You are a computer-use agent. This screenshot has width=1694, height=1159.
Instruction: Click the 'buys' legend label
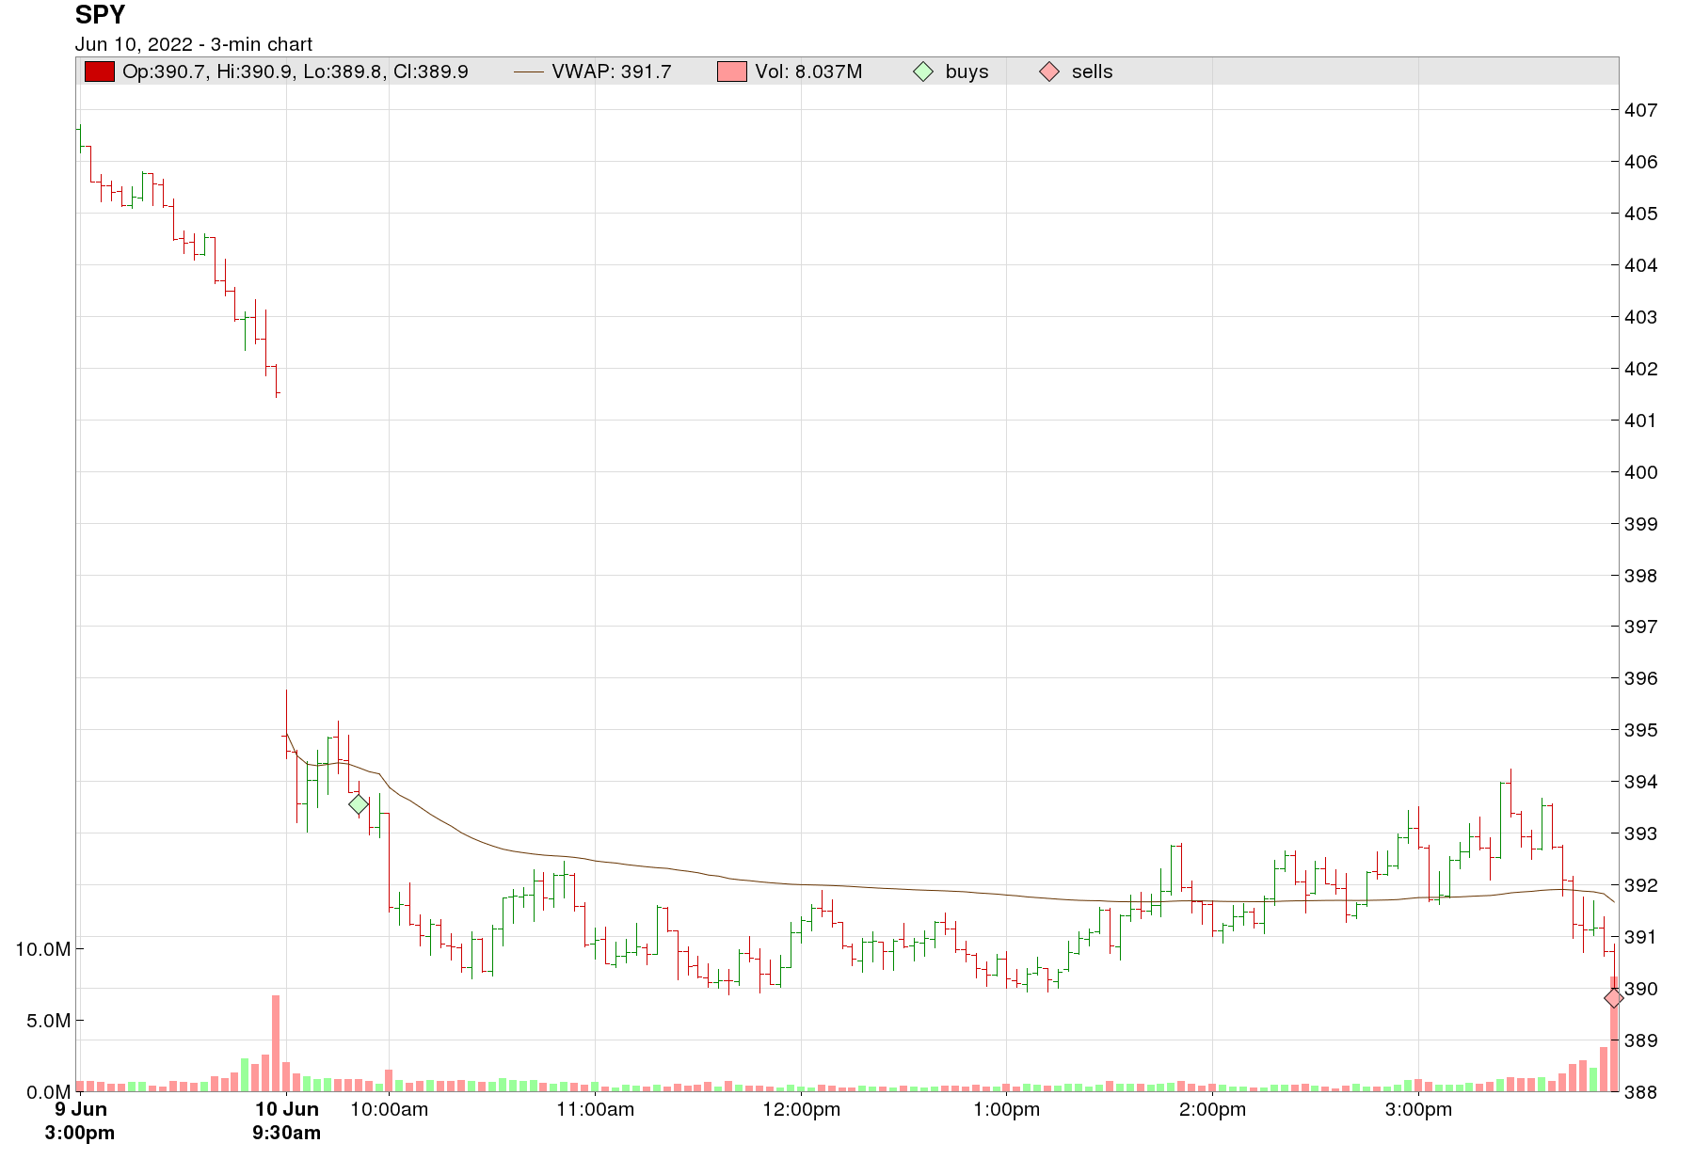967,71
